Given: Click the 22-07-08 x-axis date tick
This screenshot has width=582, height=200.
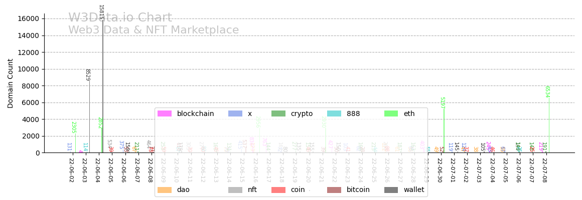Looking at the screenshot, I should click(544, 170).
